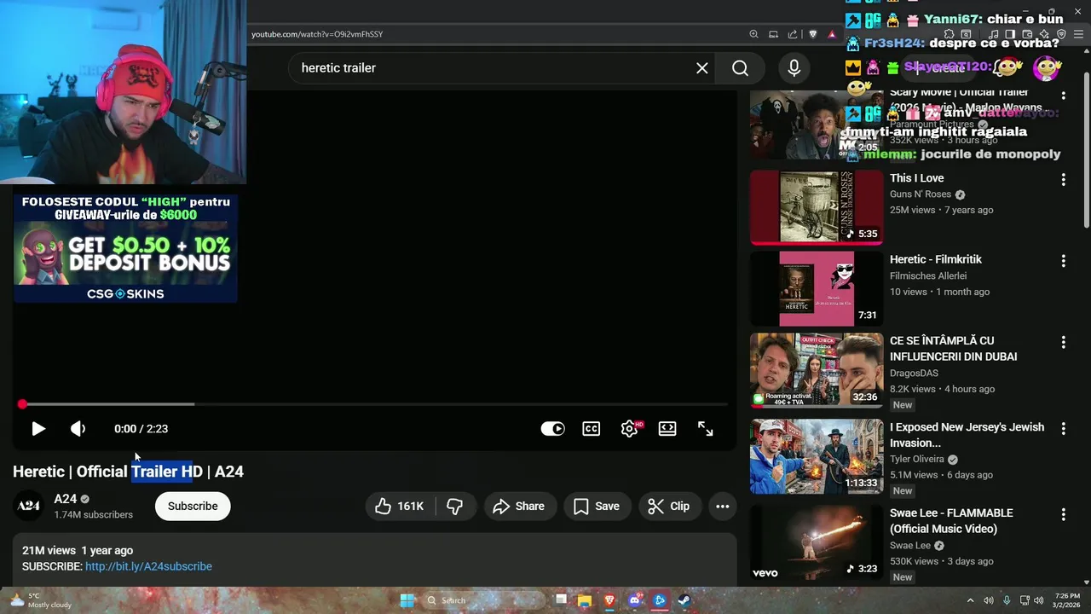Open the 'This I Love' title

(x=916, y=178)
